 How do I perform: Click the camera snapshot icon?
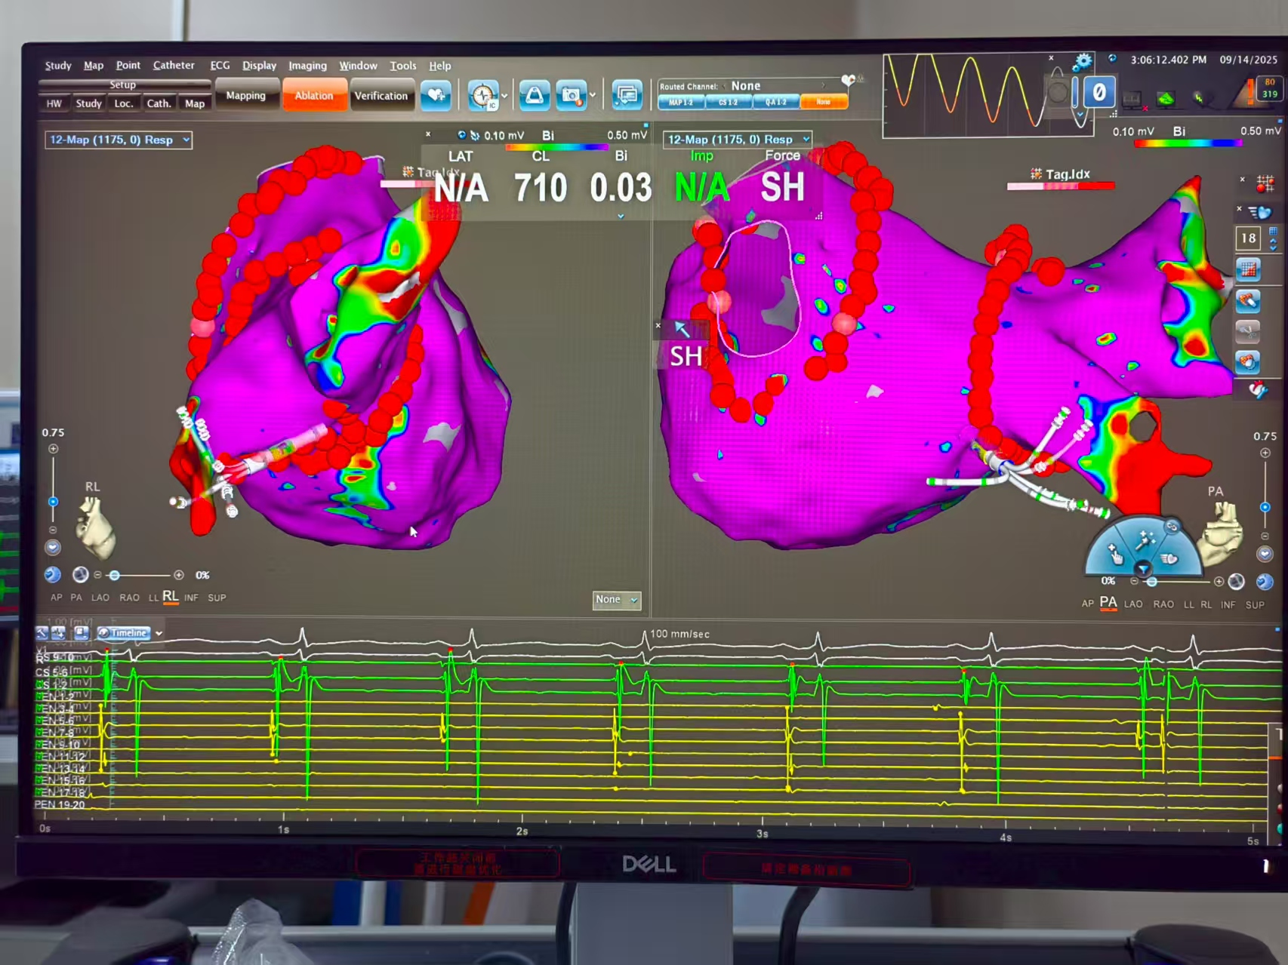[572, 96]
